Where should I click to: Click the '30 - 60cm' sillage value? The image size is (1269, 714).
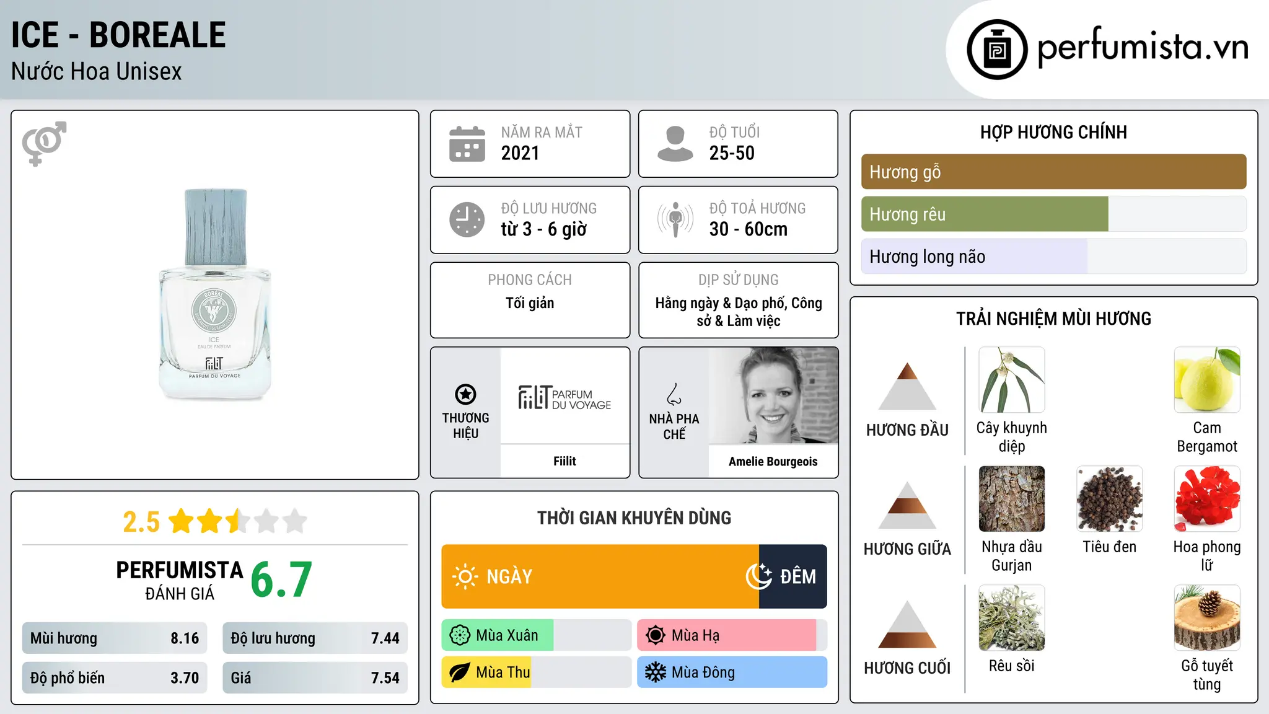coord(749,229)
